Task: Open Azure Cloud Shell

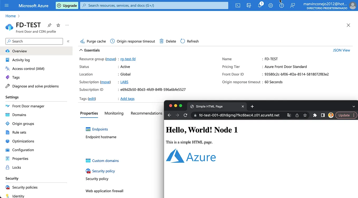Action: (238, 5)
